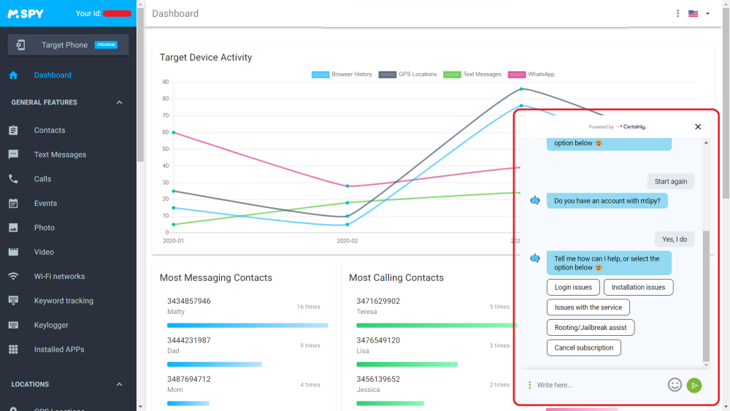The width and height of the screenshot is (730, 411).
Task: Click the Calls phone icon
Action: tap(13, 179)
